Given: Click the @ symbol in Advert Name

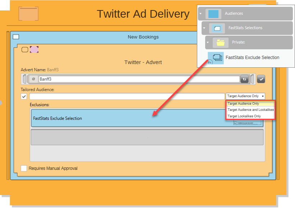Looking at the screenshot, I should [33, 79].
